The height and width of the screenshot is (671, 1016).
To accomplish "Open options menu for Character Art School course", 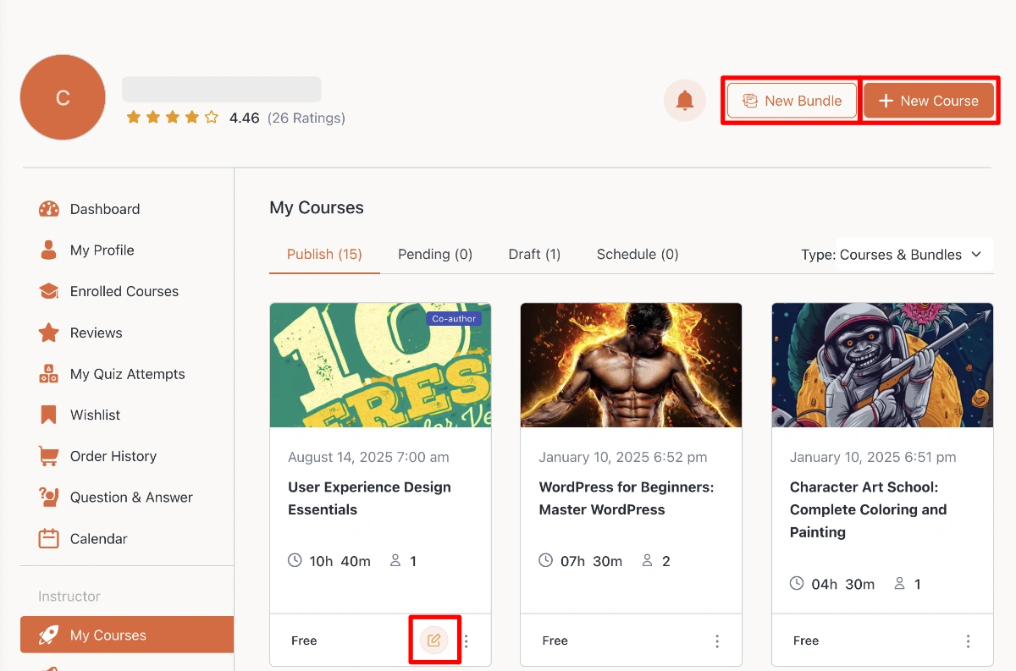I will pos(968,641).
